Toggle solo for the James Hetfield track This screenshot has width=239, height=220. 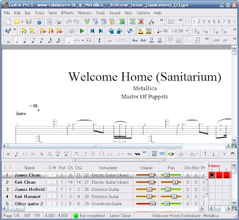coord(50,190)
